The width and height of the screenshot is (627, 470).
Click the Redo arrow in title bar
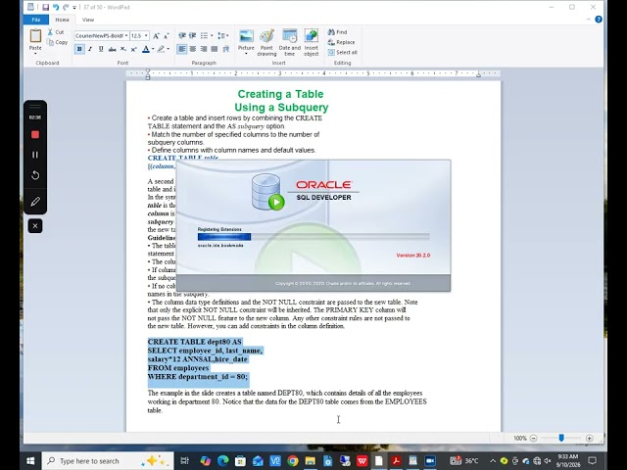[66, 7]
